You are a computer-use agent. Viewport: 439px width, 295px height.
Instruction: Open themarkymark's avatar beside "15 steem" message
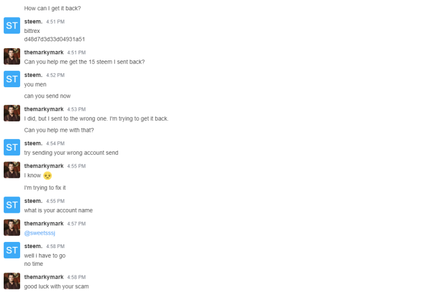[x=12, y=56]
